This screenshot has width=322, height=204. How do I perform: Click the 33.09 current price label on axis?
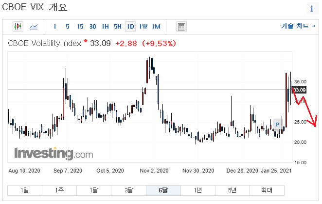coord(300,90)
